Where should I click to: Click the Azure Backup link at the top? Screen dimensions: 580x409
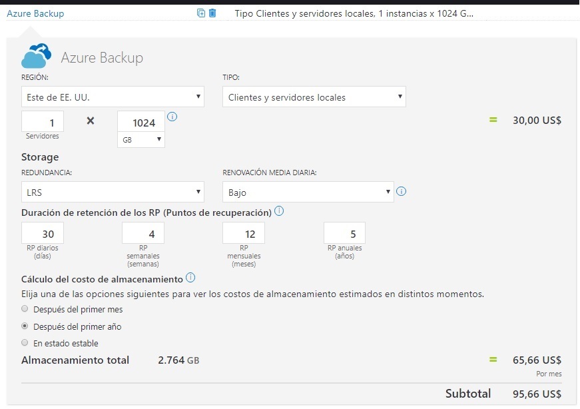click(x=35, y=13)
